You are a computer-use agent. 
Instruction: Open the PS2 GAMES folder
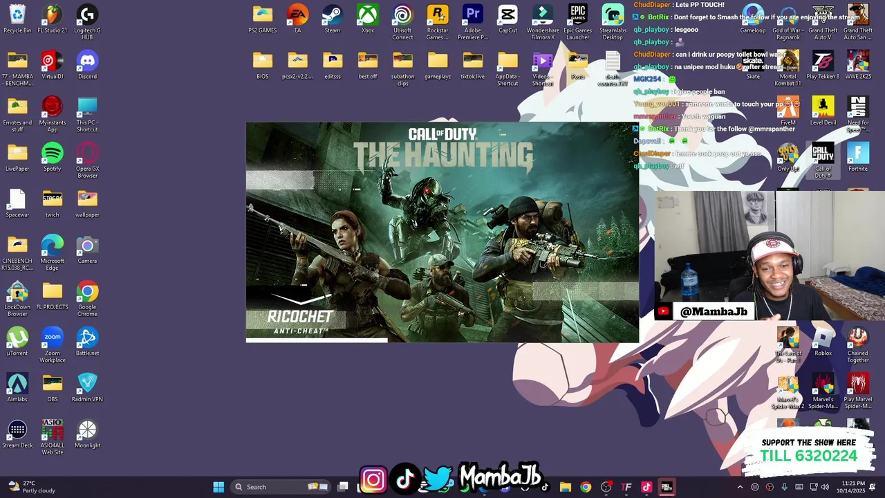coord(263,19)
